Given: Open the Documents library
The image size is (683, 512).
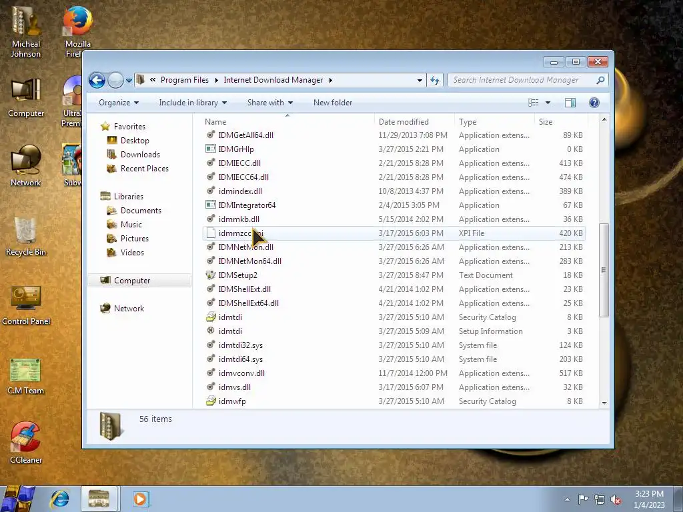Looking at the screenshot, I should point(141,211).
